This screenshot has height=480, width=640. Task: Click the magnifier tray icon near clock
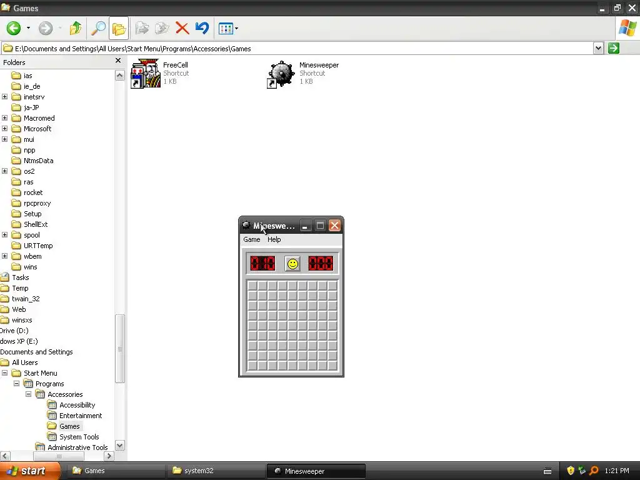(594, 471)
